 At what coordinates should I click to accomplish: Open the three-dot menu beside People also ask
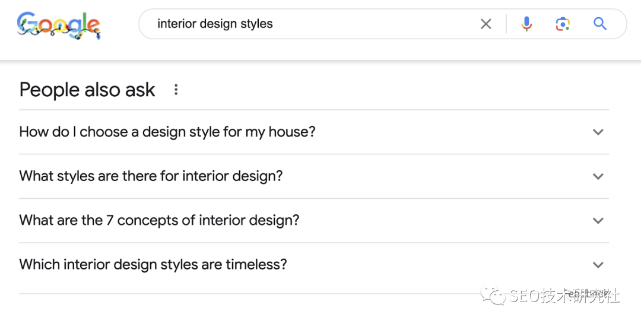pos(176,90)
